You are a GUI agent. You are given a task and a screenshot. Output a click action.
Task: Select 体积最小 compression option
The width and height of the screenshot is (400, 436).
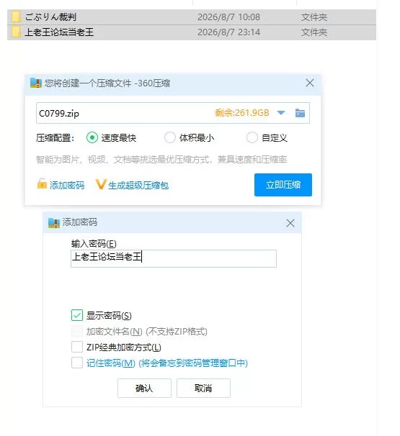point(169,137)
